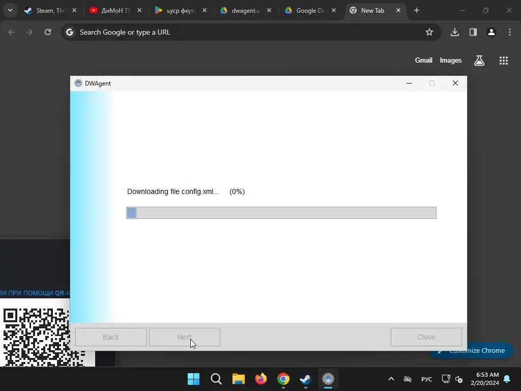Open the notification bell icon
Screen dimensions: 521x391
pos(507,379)
